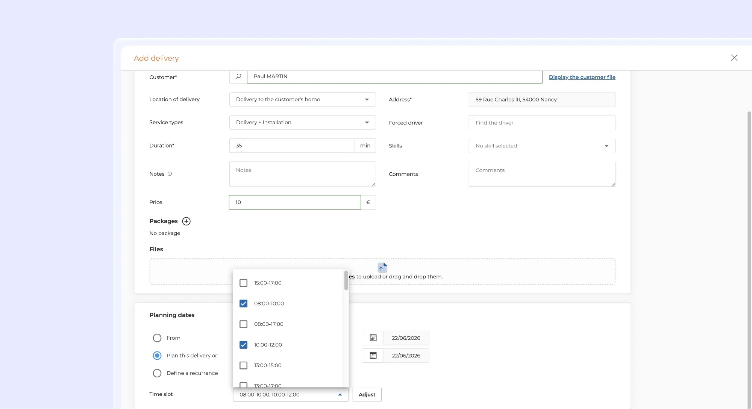The height and width of the screenshot is (409, 752).
Task: Click the Adjust button
Action: [x=367, y=395]
